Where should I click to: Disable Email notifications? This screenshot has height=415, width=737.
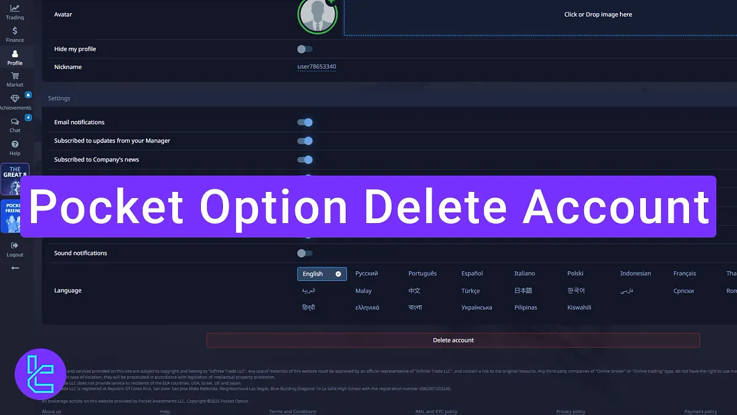[x=305, y=122]
